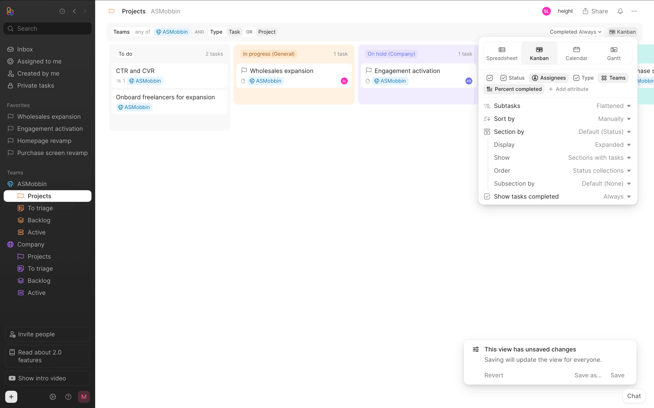Save the view changes
The height and width of the screenshot is (408, 654).
(617, 375)
